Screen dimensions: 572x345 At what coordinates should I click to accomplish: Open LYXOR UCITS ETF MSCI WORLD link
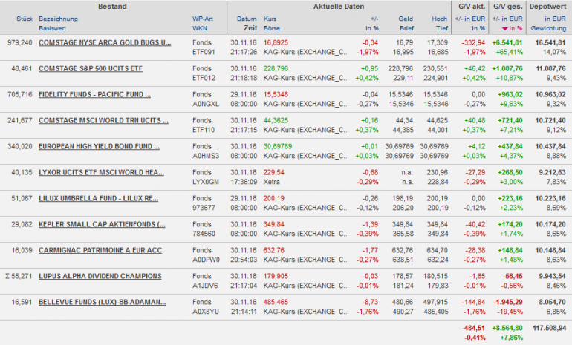tap(102, 172)
